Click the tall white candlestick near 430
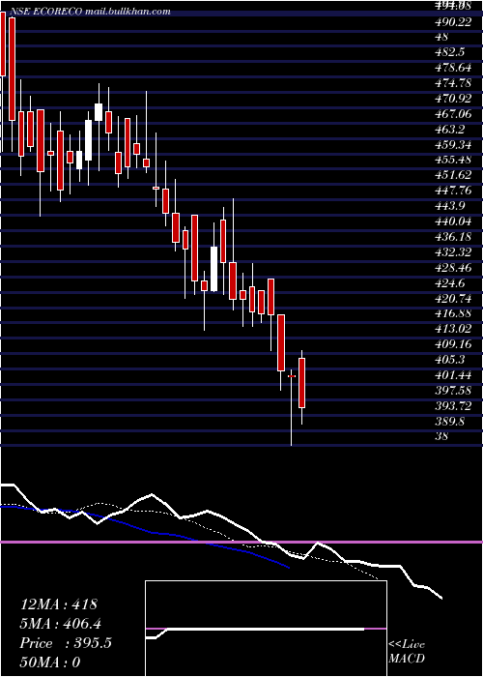Screen dimensions: 483x677 pos(213,269)
